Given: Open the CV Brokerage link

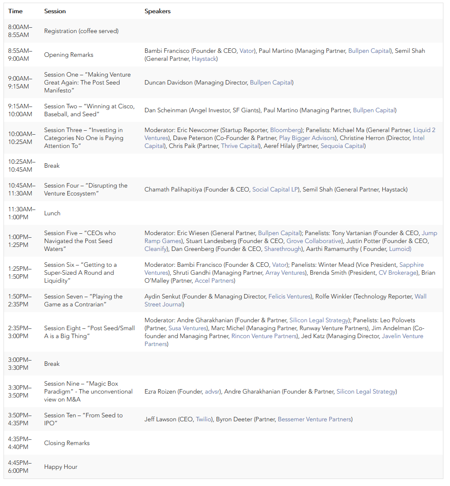Looking at the screenshot, I should click(398, 273).
